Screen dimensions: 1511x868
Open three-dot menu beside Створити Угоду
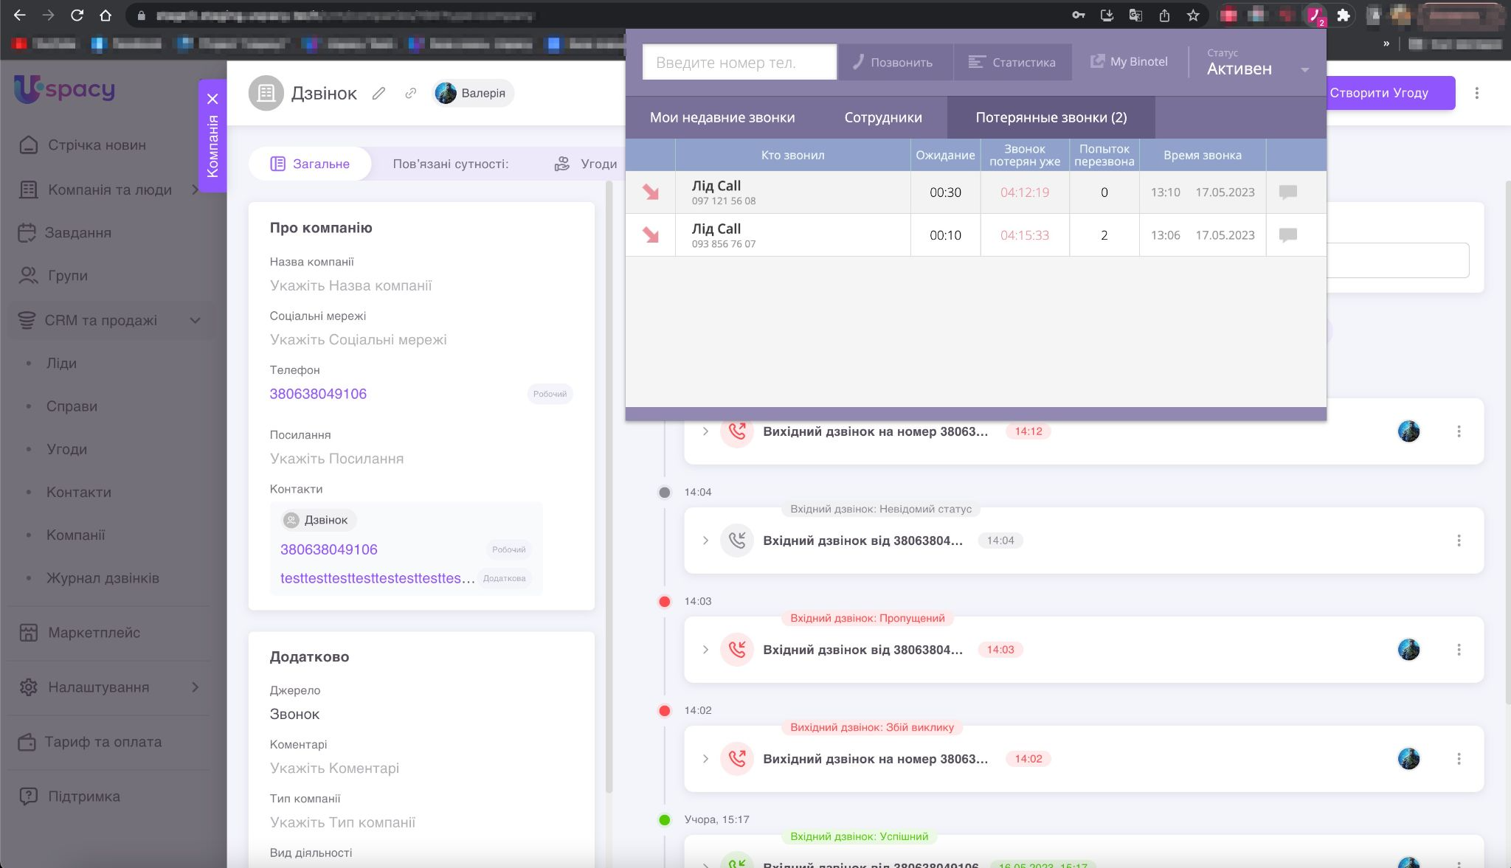[x=1476, y=93]
